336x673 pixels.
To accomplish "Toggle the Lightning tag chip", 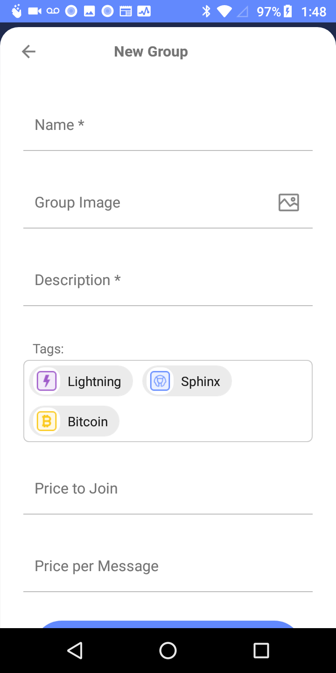I will (94, 381).
